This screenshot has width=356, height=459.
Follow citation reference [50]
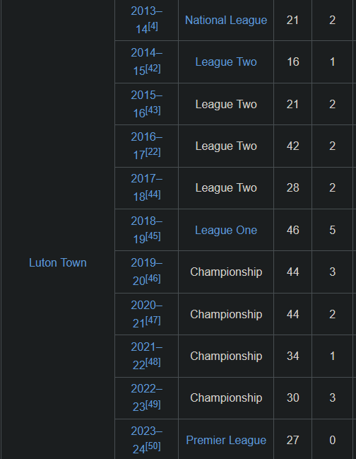(153, 446)
